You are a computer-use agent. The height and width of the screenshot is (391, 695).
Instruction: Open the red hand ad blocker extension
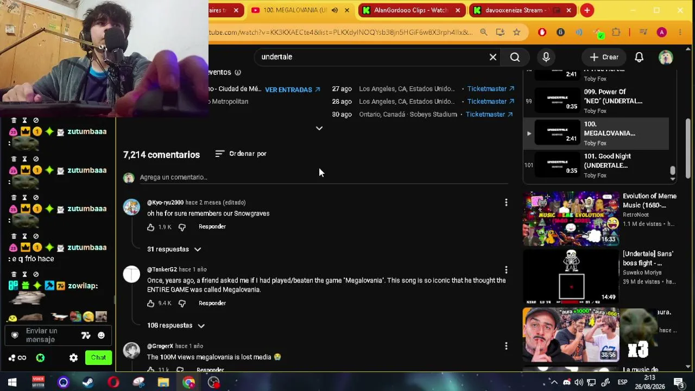(x=542, y=33)
